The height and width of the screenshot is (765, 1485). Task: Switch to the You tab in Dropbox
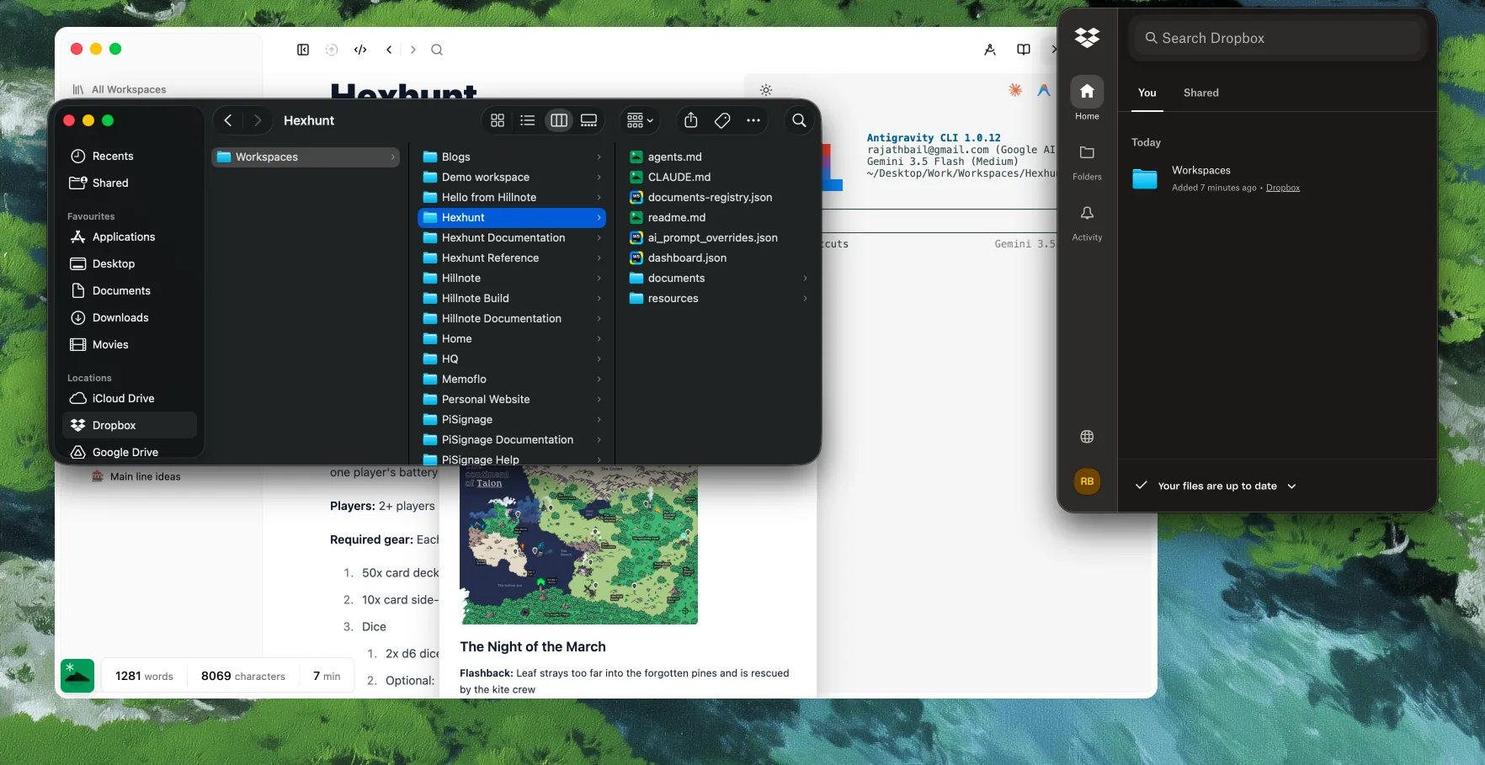coord(1147,93)
